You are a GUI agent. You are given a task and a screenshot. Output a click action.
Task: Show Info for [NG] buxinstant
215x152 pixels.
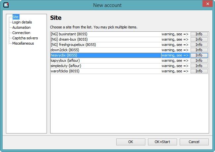point(199,34)
